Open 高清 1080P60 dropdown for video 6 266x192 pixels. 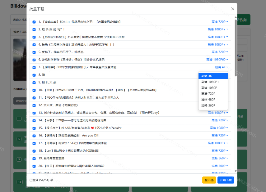pos(217,60)
